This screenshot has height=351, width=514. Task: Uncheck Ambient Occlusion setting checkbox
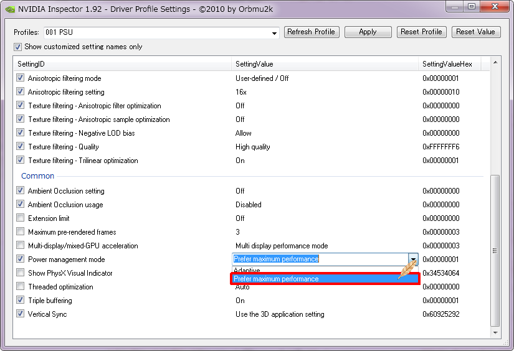21,190
